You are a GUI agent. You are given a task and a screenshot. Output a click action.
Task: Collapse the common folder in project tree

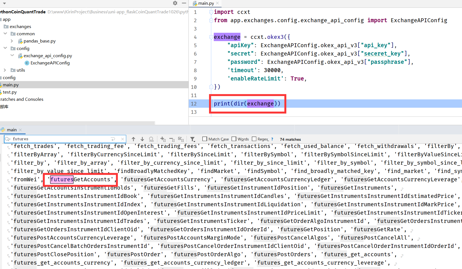tap(5, 34)
